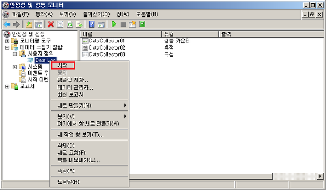Start data collector with green play icon
Image resolution: width=326 pixels, height=190 pixels.
pos(114,24)
